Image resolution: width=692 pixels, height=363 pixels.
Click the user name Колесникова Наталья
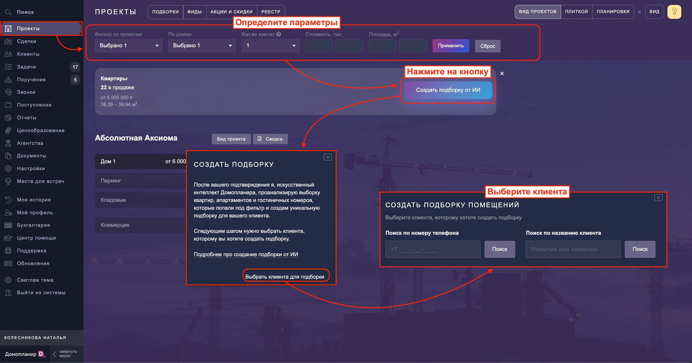[x=35, y=338]
